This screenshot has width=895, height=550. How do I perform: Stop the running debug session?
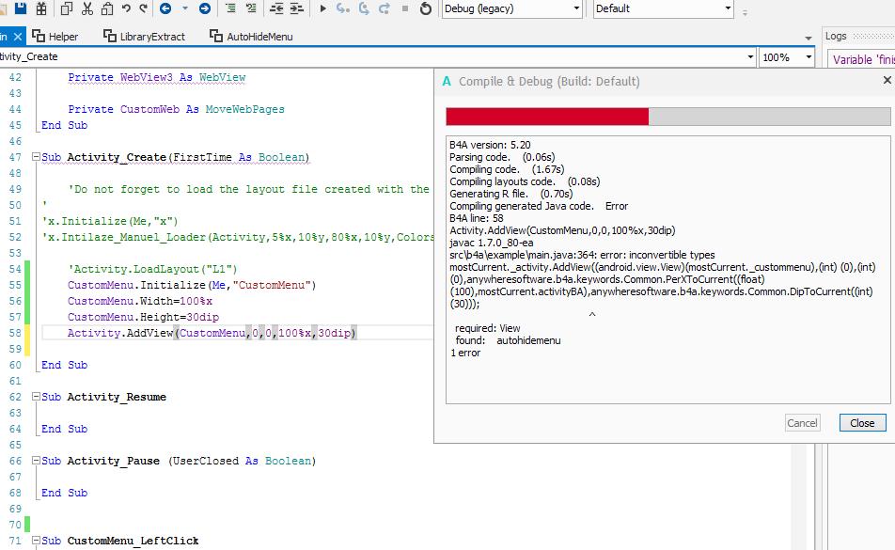pyautogui.click(x=404, y=9)
